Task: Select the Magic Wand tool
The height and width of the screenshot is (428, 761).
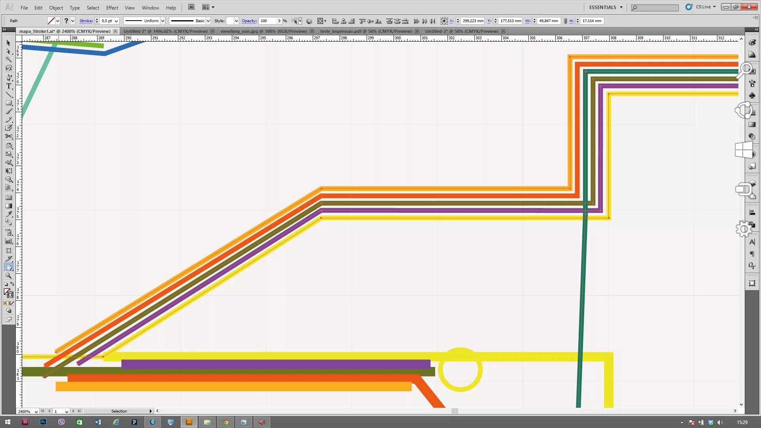Action: [9, 59]
